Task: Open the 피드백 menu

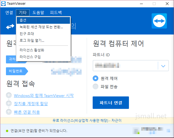Action: (56, 12)
